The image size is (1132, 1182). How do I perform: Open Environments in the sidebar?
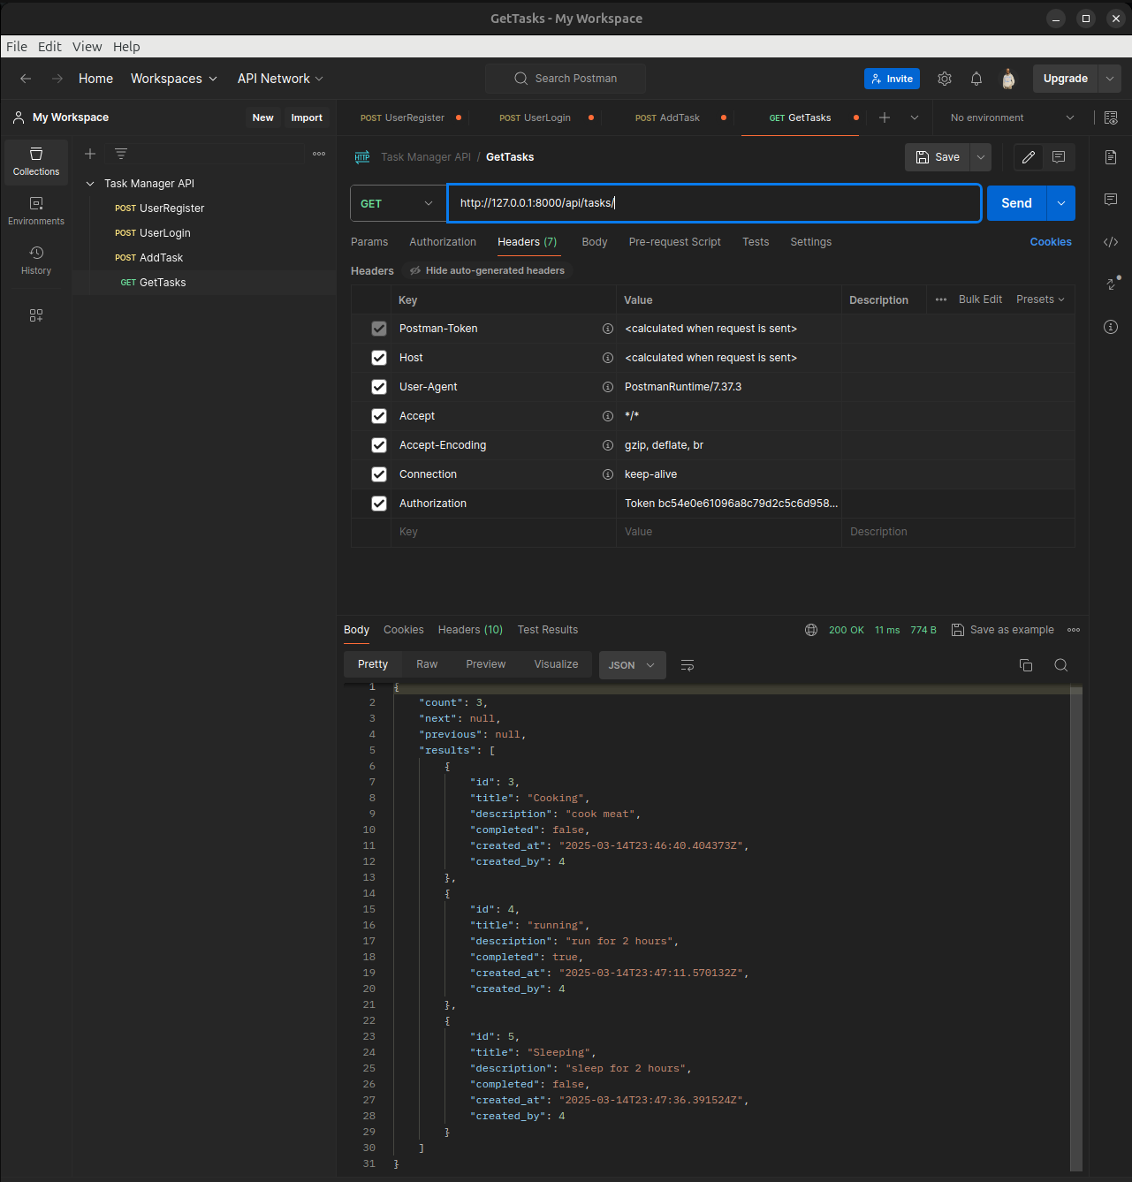click(x=36, y=211)
